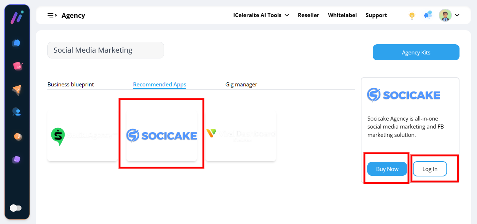Switch to the Business blueprint tab

(x=71, y=85)
